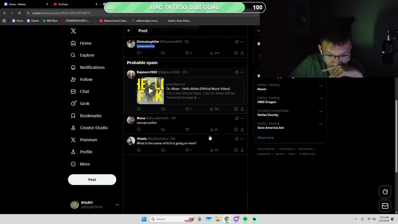Image resolution: width=398 pixels, height=224 pixels.
Task: Open Home in the X sidebar
Action: tap(81, 43)
